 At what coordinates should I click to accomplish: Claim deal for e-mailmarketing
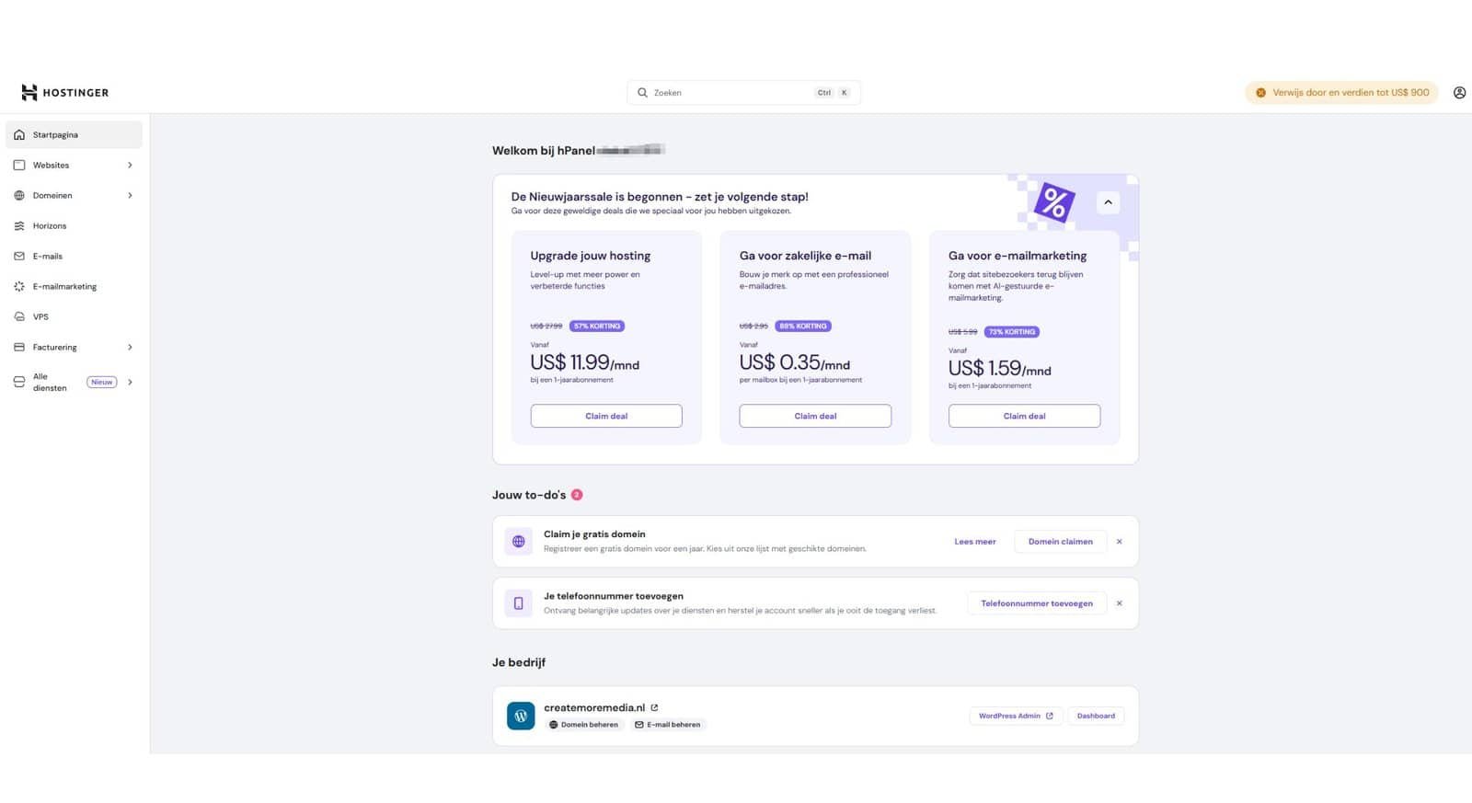(1024, 416)
